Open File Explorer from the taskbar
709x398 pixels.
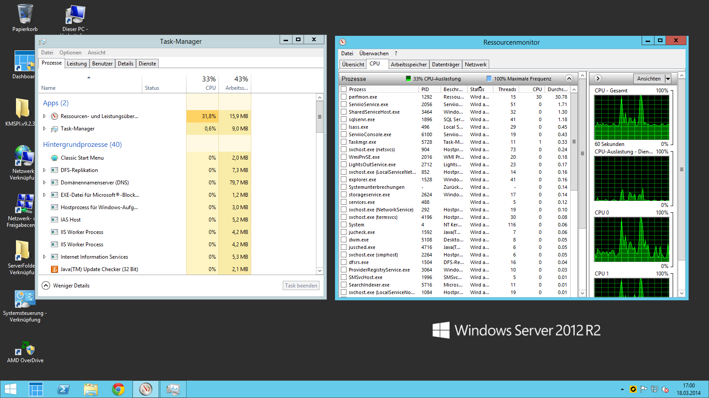91,389
